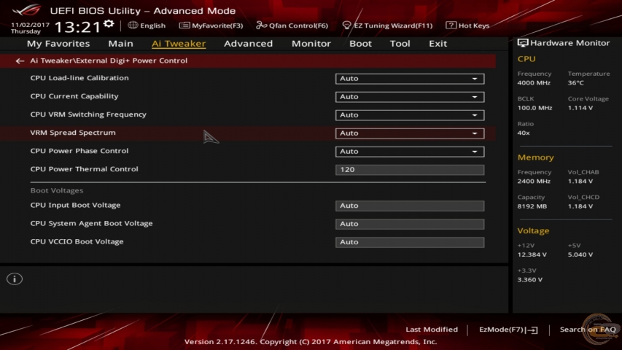The height and width of the screenshot is (350, 622).
Task: Expand CPU VRM Switching Frequency dropdown
Action: pos(409,115)
